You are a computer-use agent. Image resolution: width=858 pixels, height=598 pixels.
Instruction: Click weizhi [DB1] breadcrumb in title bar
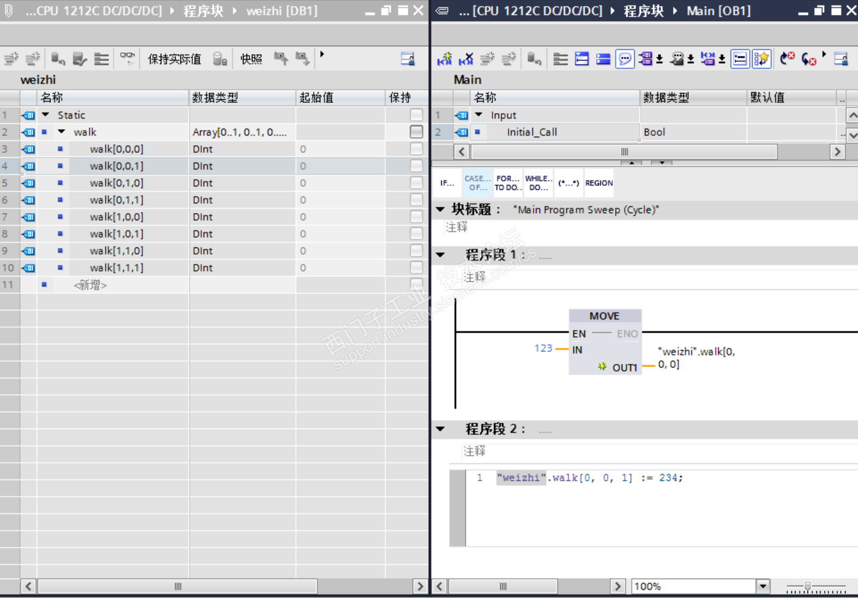(x=282, y=11)
